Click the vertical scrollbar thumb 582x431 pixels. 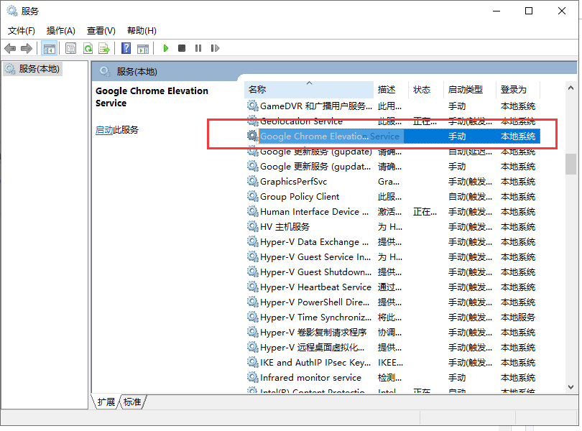[571, 164]
